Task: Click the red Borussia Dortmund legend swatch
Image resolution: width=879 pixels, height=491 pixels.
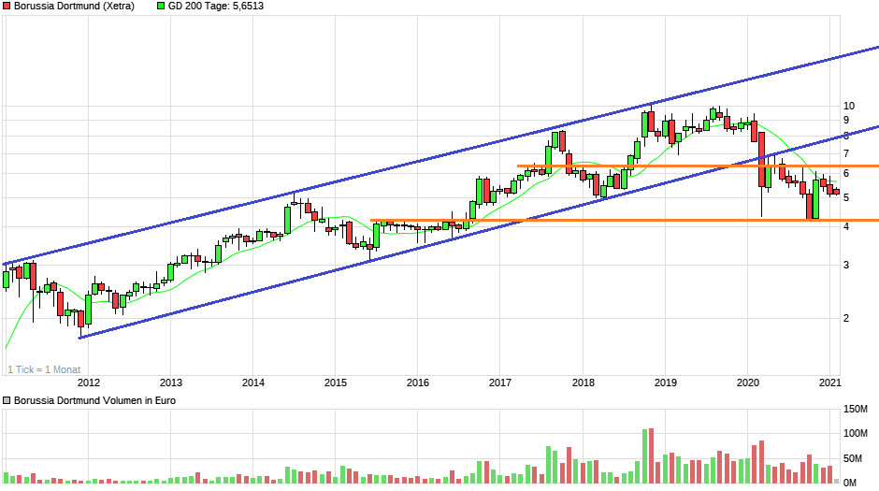Action: (x=7, y=7)
